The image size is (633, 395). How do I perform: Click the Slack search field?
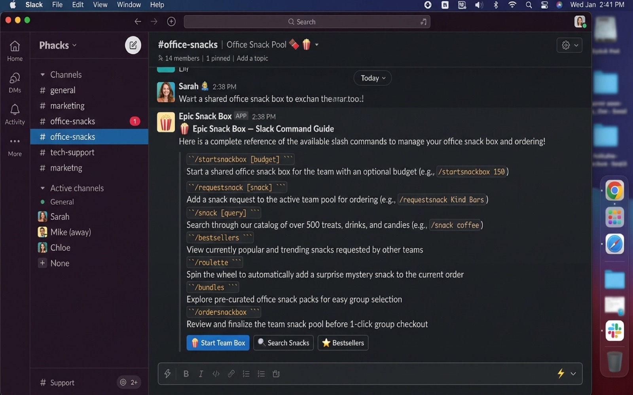tap(307, 22)
